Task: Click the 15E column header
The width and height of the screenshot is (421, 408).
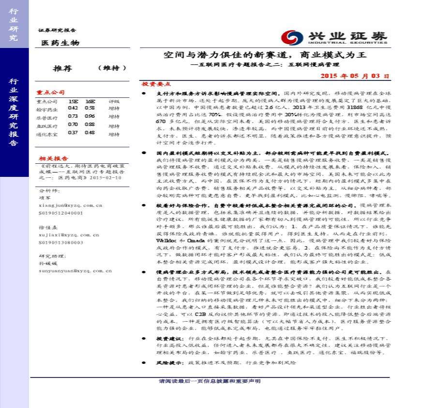Action: coord(73,101)
